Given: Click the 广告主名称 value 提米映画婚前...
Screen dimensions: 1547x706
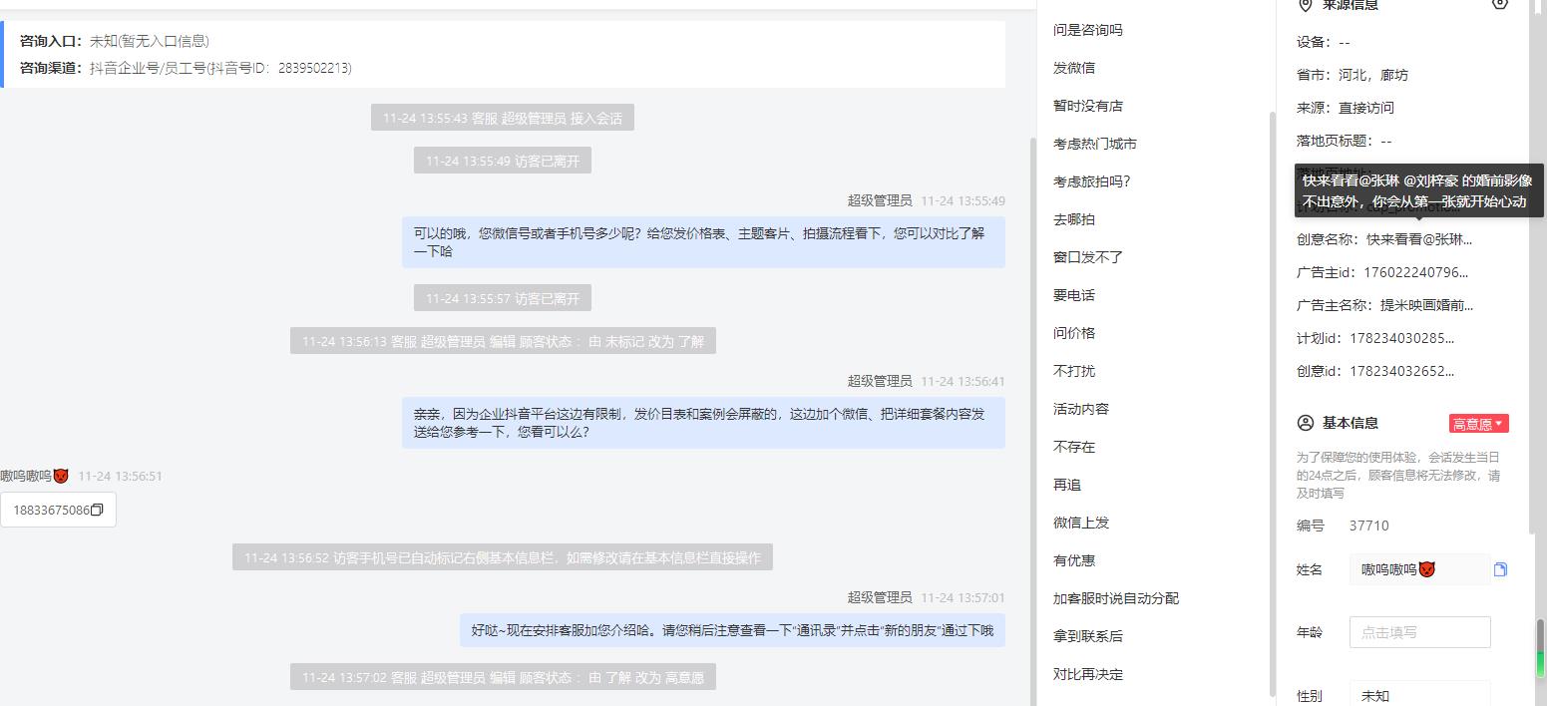Looking at the screenshot, I should pyautogui.click(x=1427, y=305).
